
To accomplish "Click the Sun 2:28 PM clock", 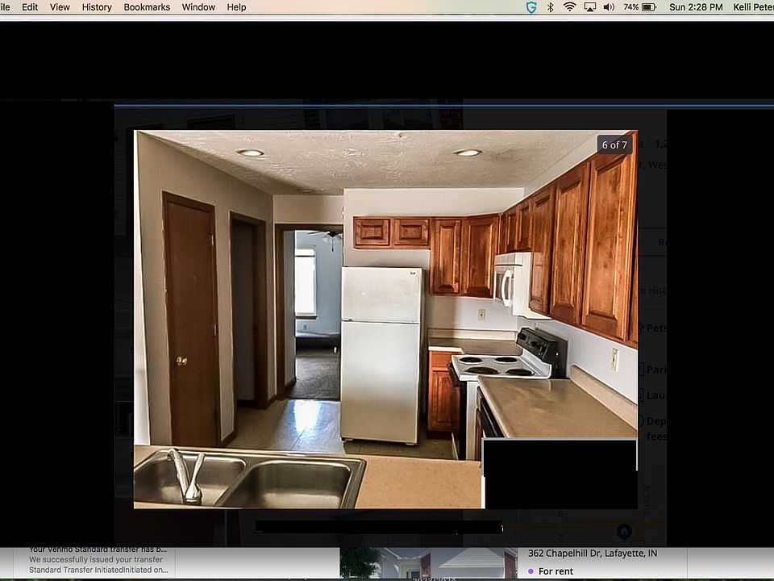I will coord(695,7).
